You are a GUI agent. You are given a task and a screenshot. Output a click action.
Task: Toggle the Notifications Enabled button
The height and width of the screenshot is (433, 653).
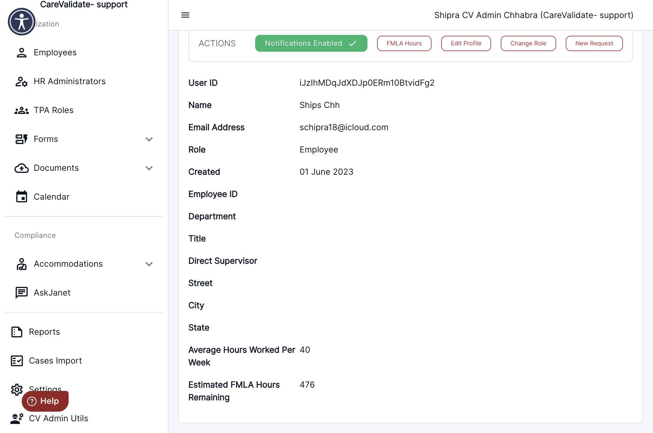click(311, 43)
